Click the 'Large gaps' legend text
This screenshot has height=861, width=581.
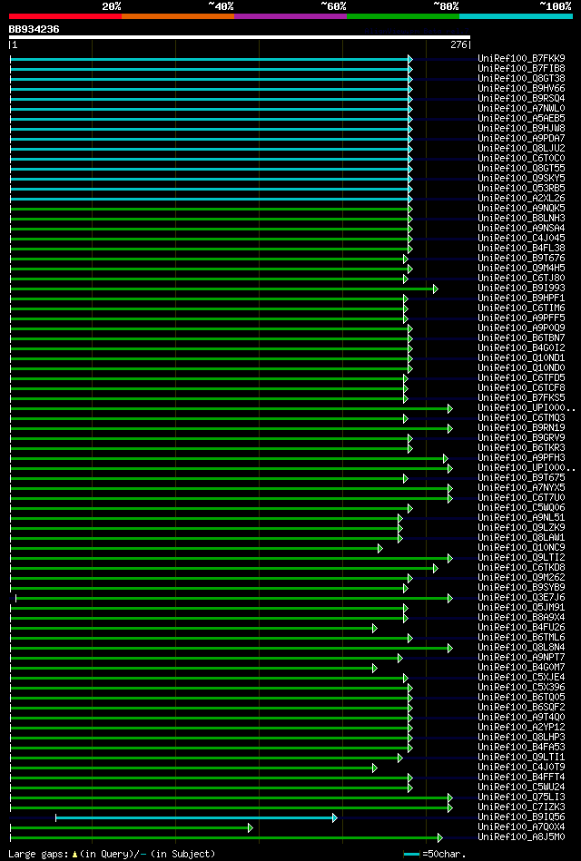click(40, 854)
